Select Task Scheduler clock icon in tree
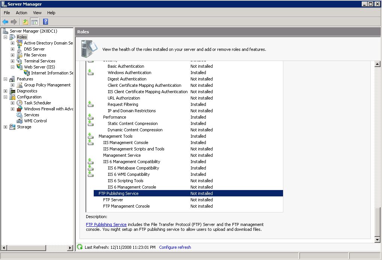382x260 pixels. [19, 103]
